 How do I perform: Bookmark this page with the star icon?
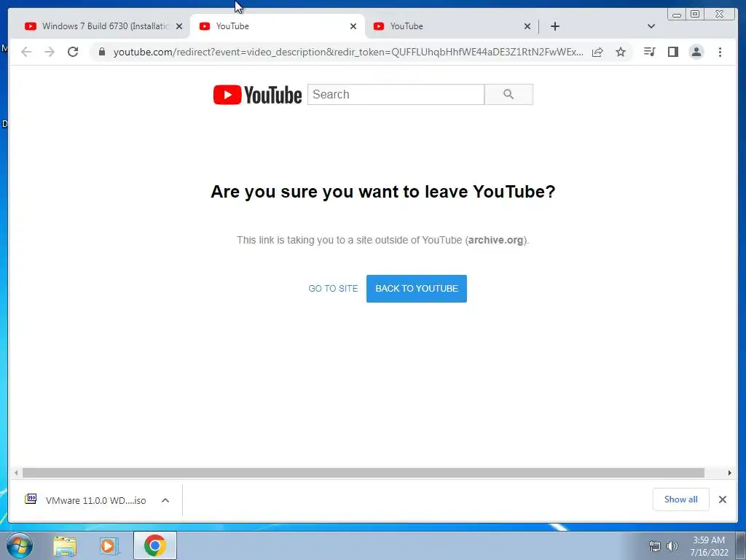pos(621,52)
